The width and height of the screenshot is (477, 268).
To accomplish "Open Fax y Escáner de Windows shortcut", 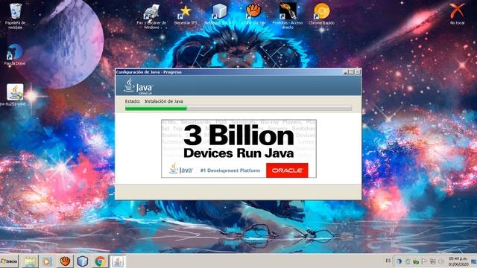I will [151, 16].
